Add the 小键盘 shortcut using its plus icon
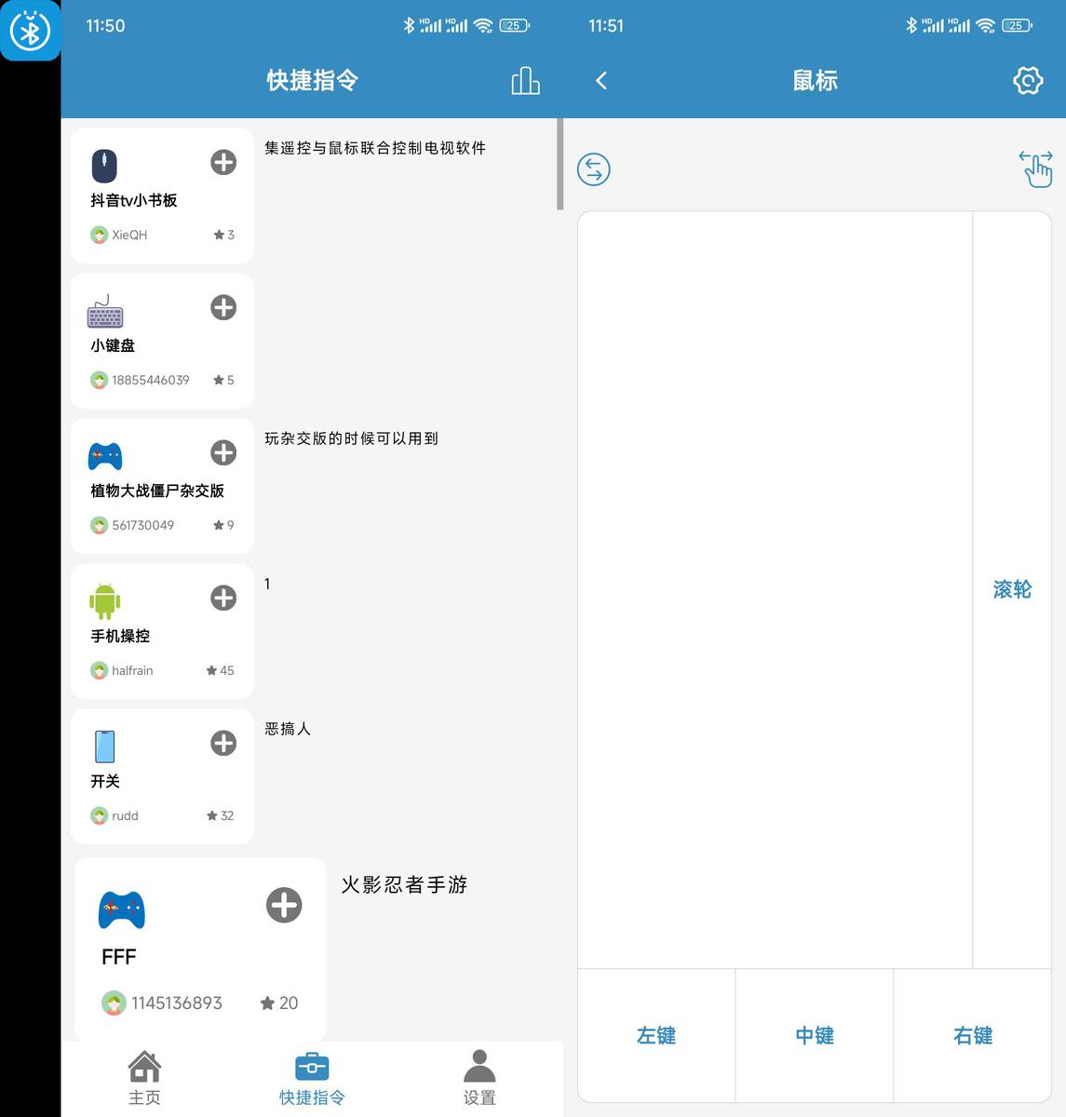The width and height of the screenshot is (1066, 1117). click(x=223, y=307)
